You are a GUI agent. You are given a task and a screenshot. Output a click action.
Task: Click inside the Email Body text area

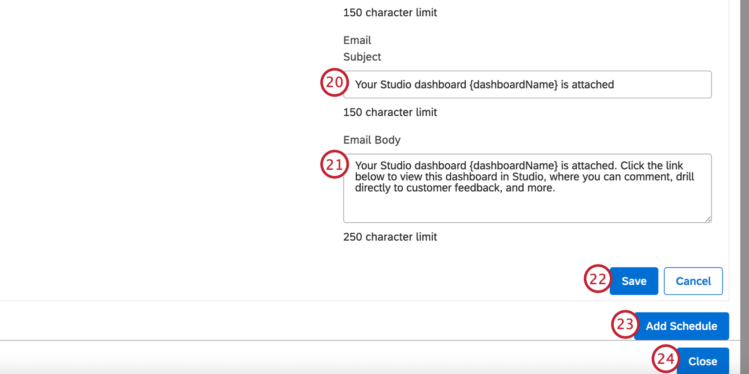click(527, 205)
